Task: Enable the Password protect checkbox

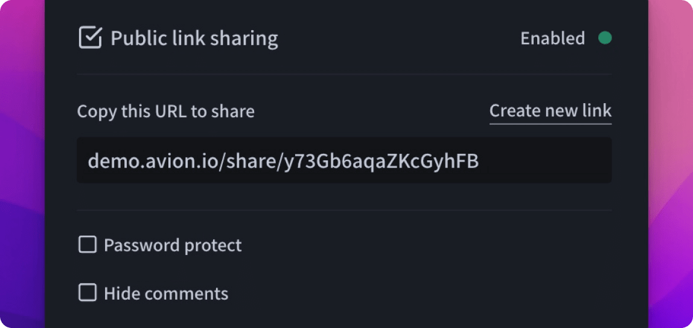Action: click(x=88, y=245)
